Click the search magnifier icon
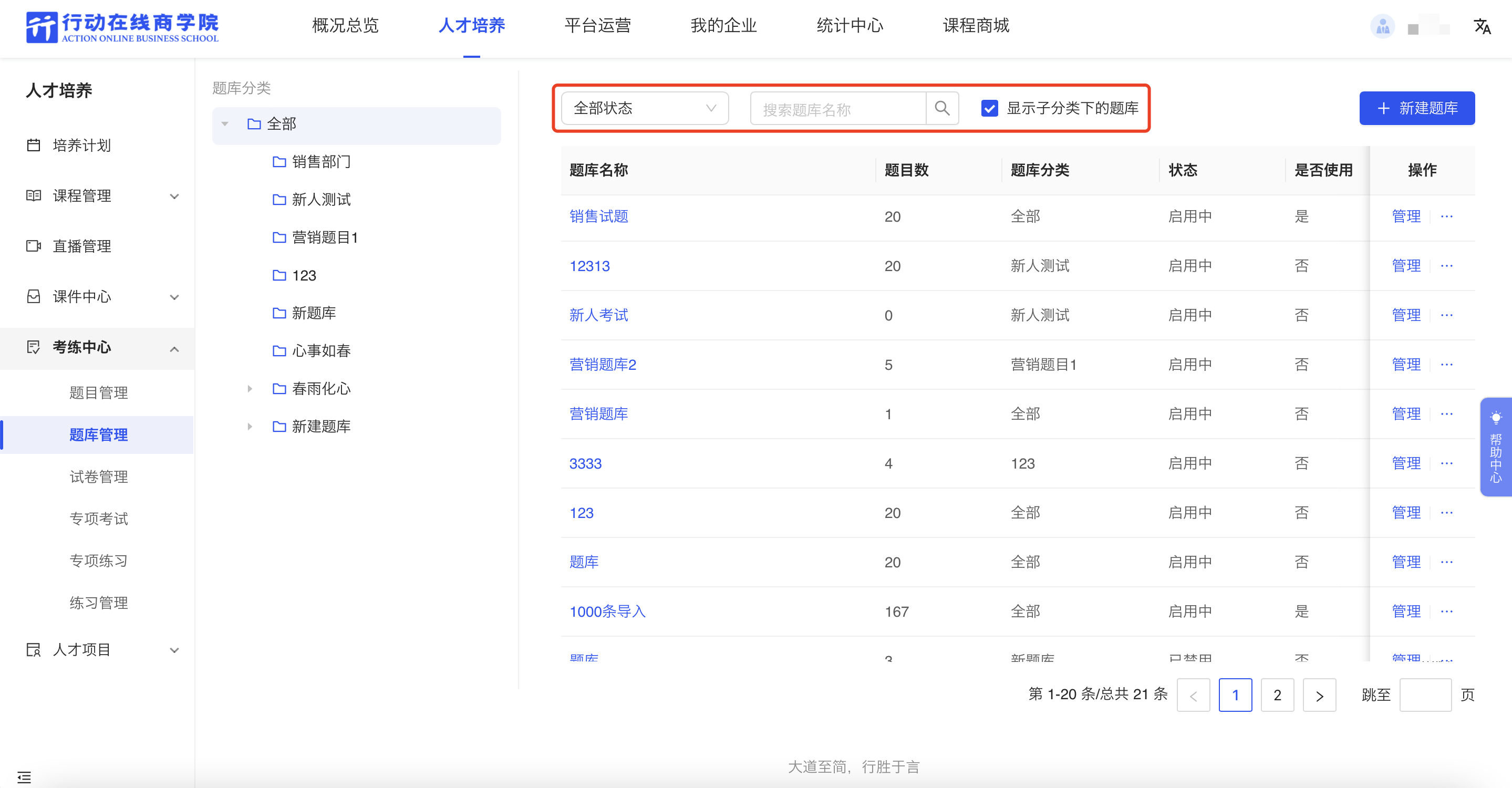 click(x=942, y=108)
